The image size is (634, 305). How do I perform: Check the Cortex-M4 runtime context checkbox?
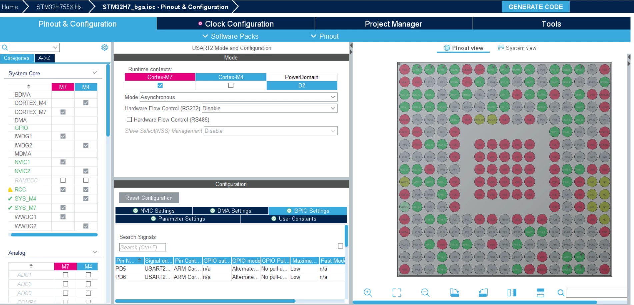point(231,85)
